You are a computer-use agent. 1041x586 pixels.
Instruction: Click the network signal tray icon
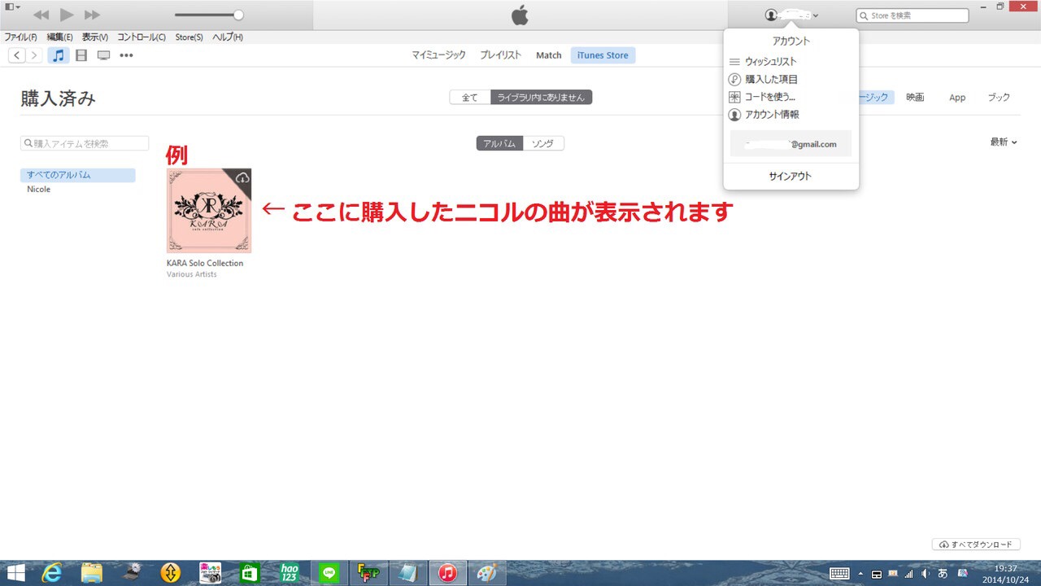coord(908,574)
